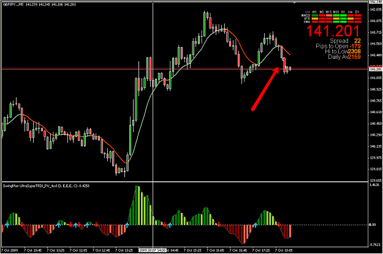Click the green EMA cell under M30
The width and height of the screenshot is (383, 254).
pos(336,21)
